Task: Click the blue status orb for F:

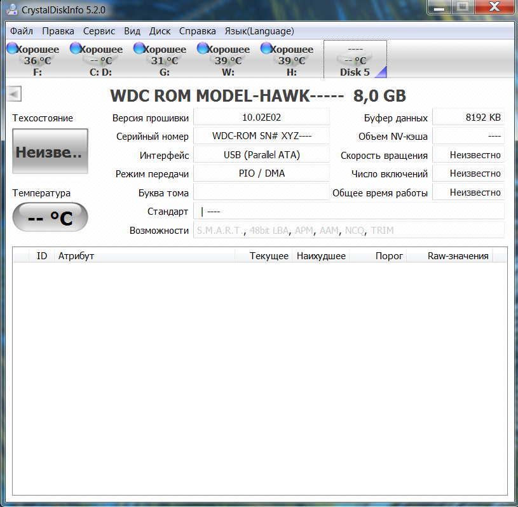Action: pos(12,48)
